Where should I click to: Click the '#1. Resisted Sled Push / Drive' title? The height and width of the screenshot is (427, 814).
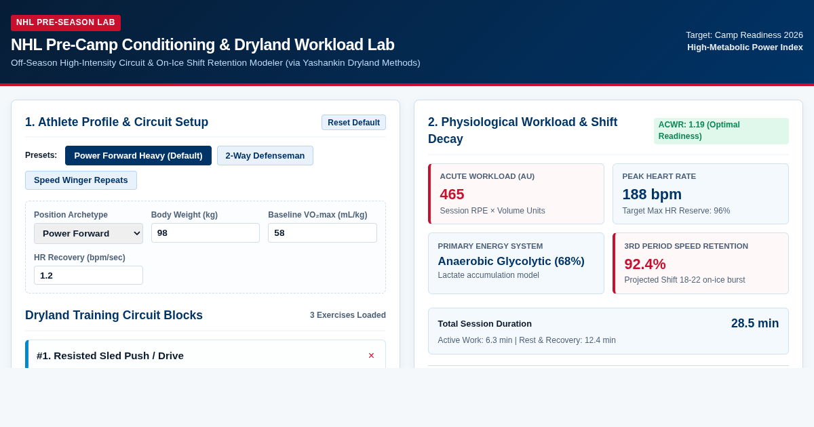(110, 356)
